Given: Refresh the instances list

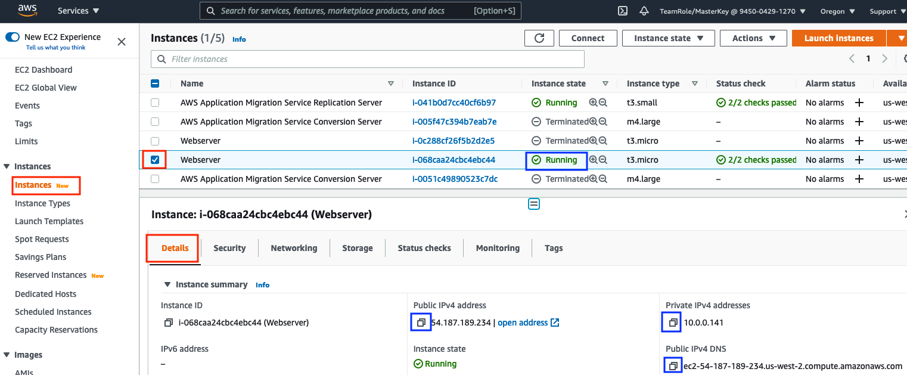Looking at the screenshot, I should pyautogui.click(x=539, y=38).
